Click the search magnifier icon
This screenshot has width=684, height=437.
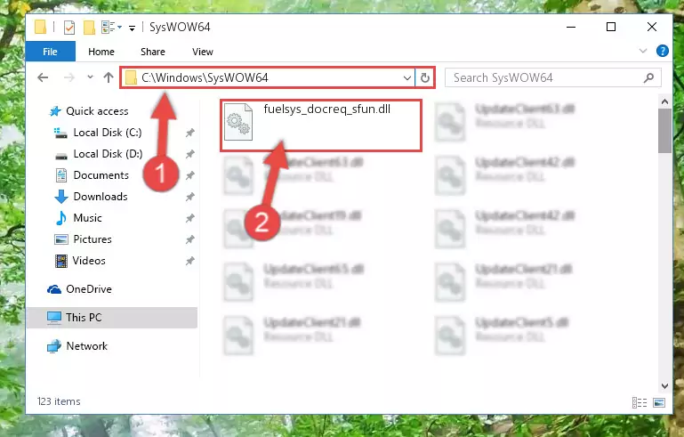tap(648, 77)
